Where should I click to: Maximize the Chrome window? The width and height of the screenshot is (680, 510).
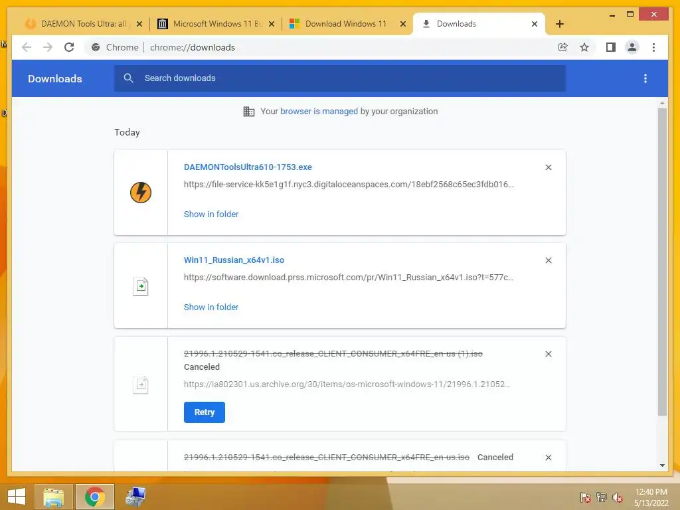pos(630,15)
